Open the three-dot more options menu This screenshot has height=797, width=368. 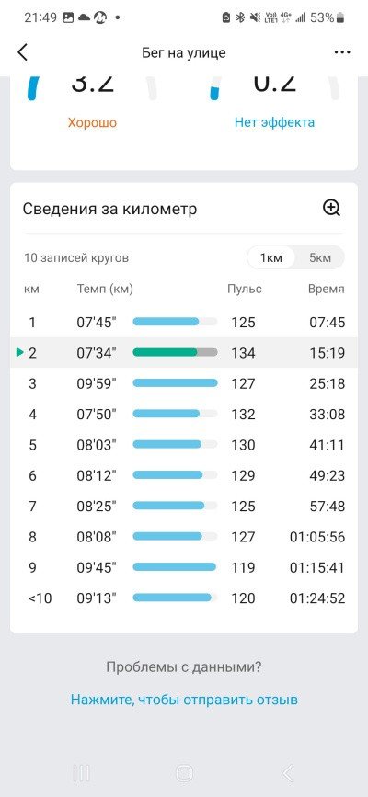coord(342,52)
